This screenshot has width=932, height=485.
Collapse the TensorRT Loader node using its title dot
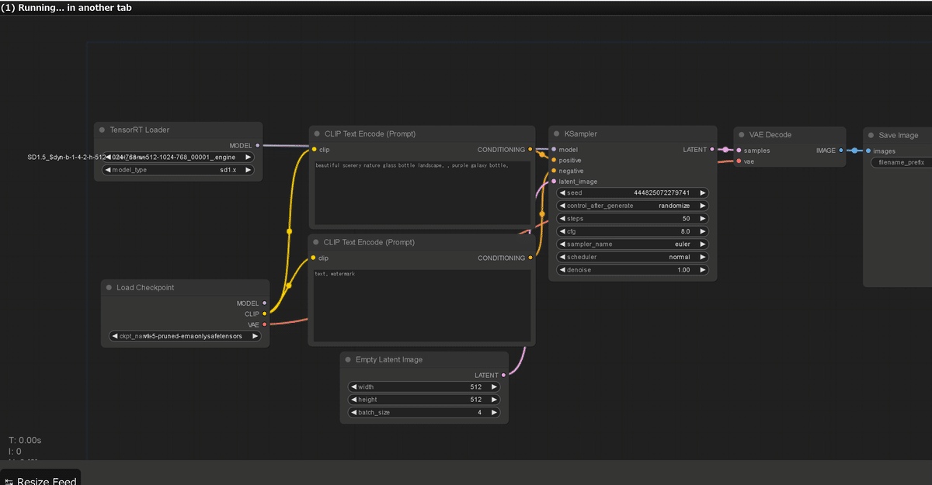click(x=102, y=130)
